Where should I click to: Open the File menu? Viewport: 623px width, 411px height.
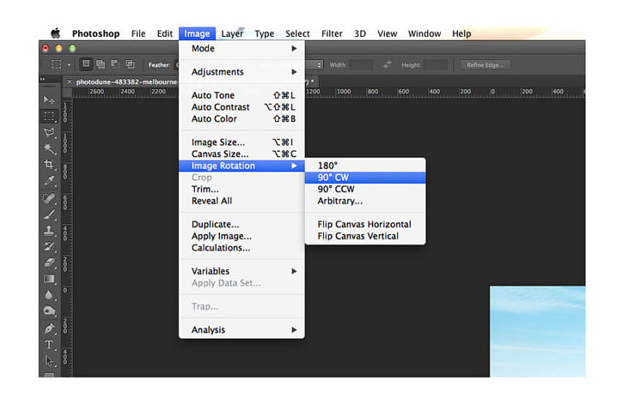click(x=138, y=33)
